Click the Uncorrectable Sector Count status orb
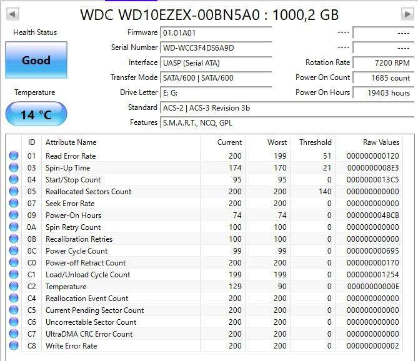 coord(14,322)
